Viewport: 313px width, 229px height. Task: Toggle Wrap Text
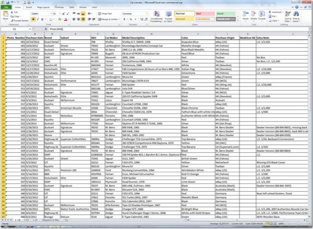point(105,14)
